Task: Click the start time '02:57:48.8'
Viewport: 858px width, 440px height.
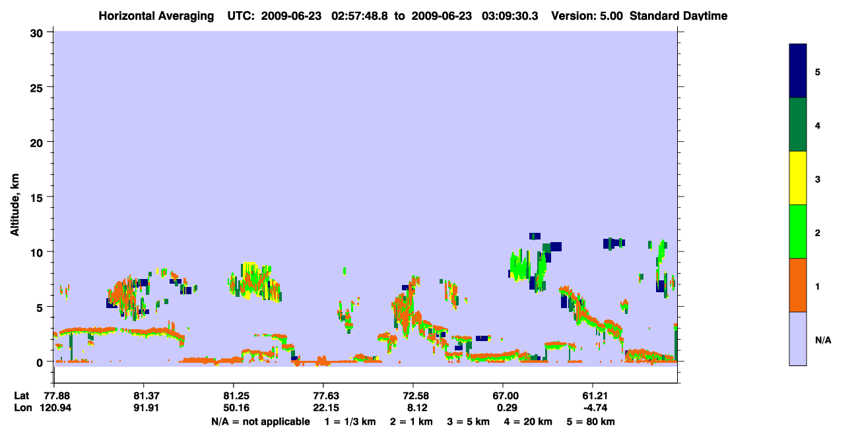Action: (x=361, y=15)
